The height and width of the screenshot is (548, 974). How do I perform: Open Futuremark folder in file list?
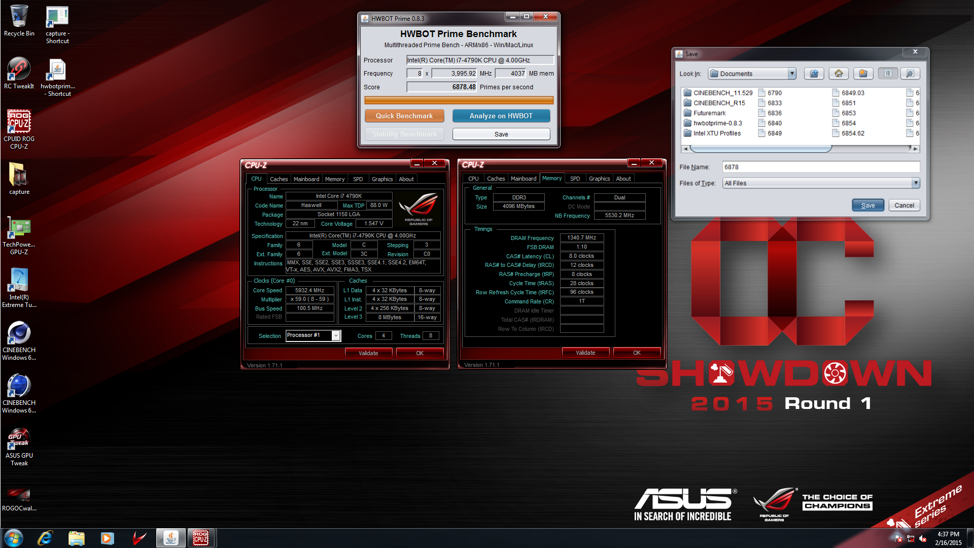pos(705,113)
